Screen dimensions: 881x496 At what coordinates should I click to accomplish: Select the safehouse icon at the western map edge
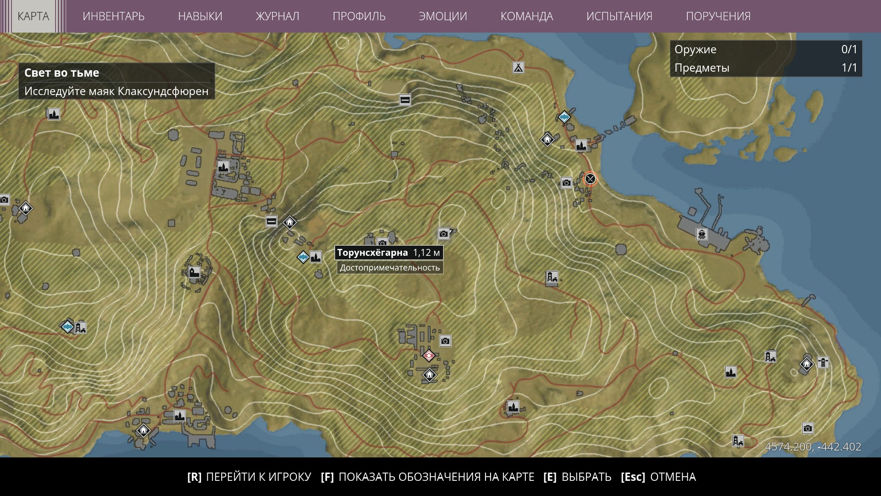click(x=26, y=208)
